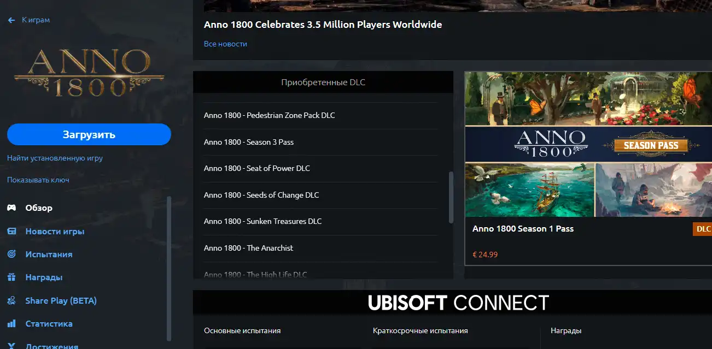Click the DLC list scrollbar thumb
712x349 pixels.
click(x=451, y=197)
